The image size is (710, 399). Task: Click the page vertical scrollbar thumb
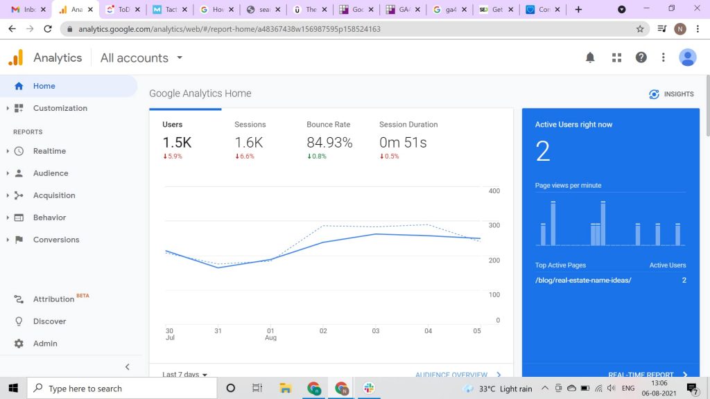point(707,106)
